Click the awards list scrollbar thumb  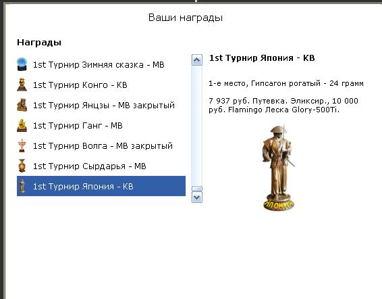(197, 189)
